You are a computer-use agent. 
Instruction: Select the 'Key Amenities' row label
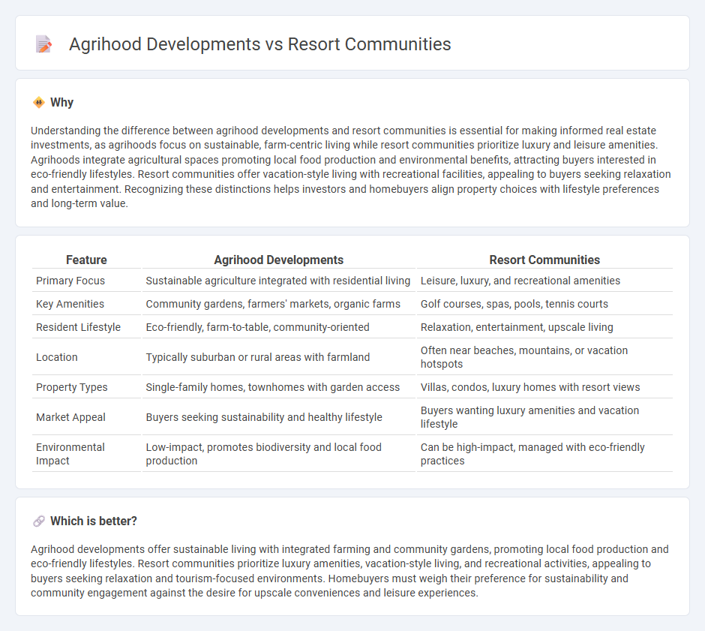70,304
